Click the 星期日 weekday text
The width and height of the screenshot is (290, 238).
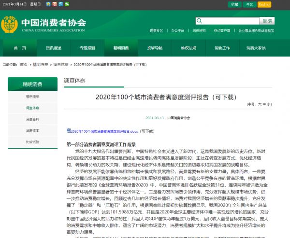point(35,4)
